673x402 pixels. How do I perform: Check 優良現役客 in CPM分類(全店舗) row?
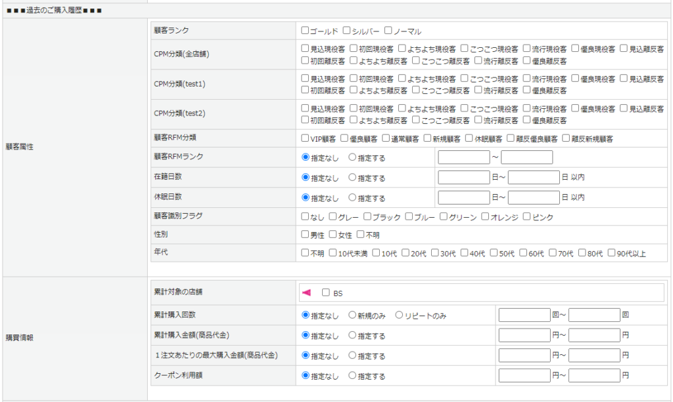[575, 48]
